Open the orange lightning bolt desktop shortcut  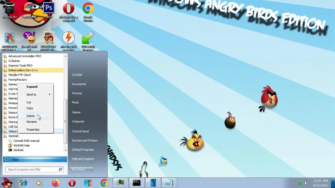[68, 42]
